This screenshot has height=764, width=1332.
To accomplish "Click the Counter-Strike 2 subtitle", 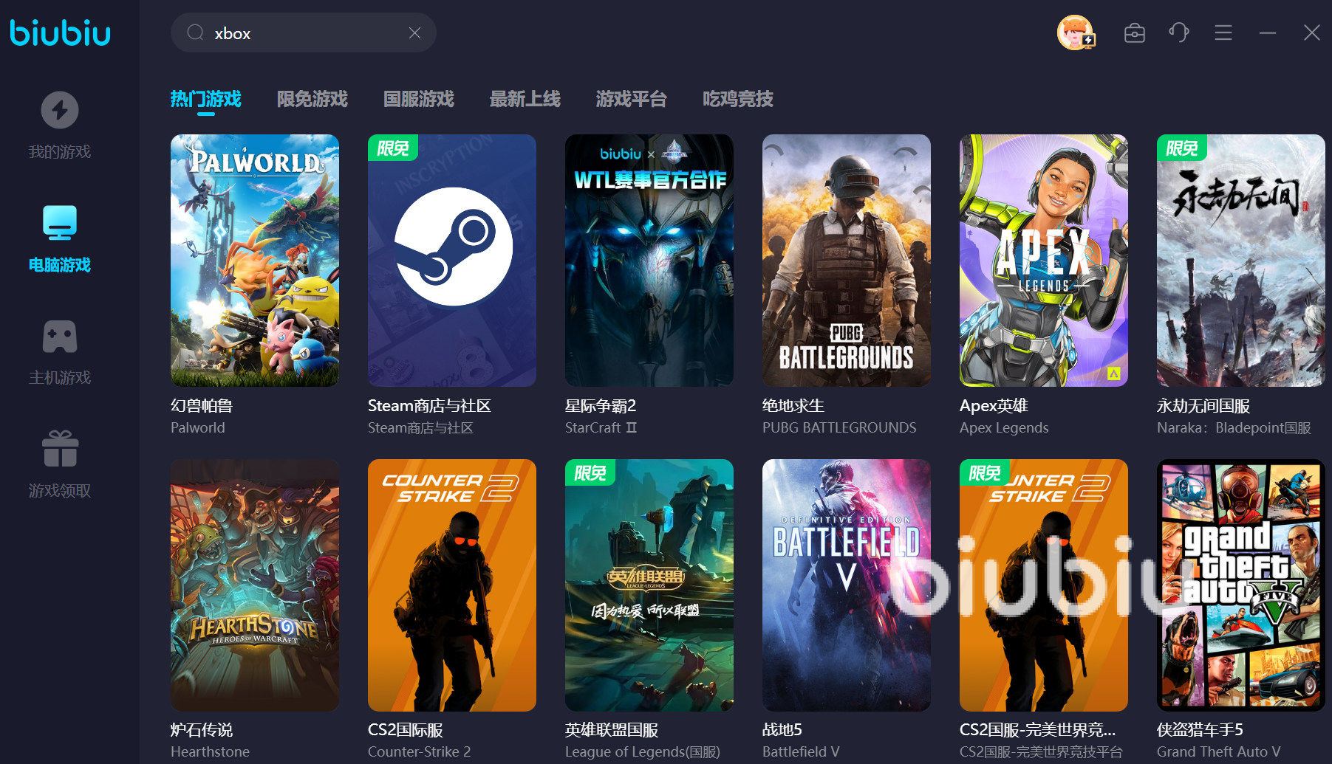I will tap(419, 751).
